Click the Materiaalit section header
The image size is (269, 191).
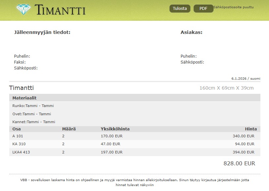click(24, 98)
